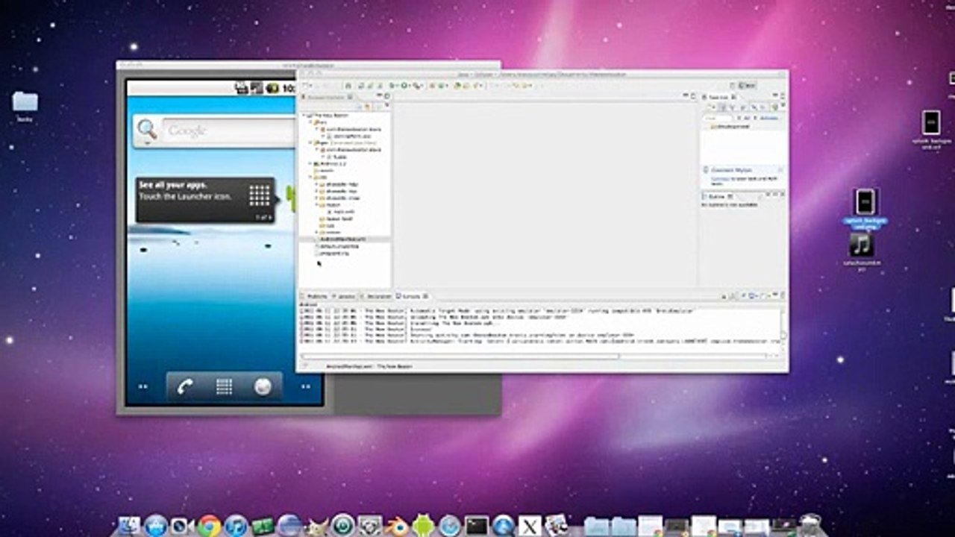Collapse the res folder in Package Explorer
Screen dimensions: 955x537
click(x=311, y=177)
